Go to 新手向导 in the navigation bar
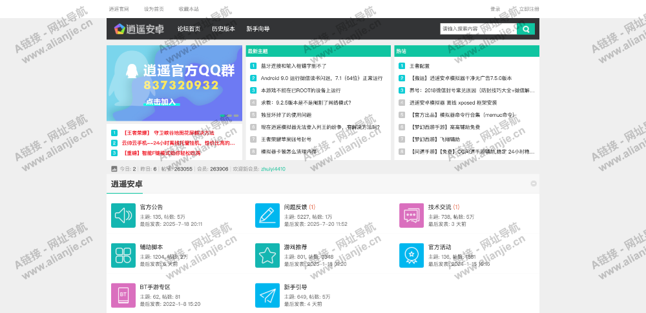 click(258, 29)
